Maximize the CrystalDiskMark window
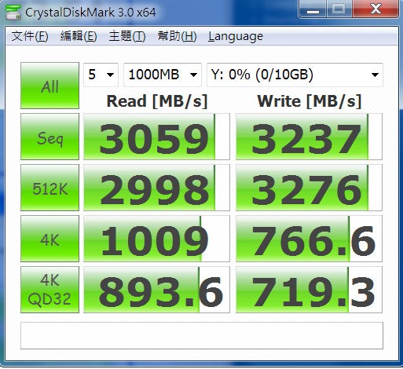 pos(339,9)
